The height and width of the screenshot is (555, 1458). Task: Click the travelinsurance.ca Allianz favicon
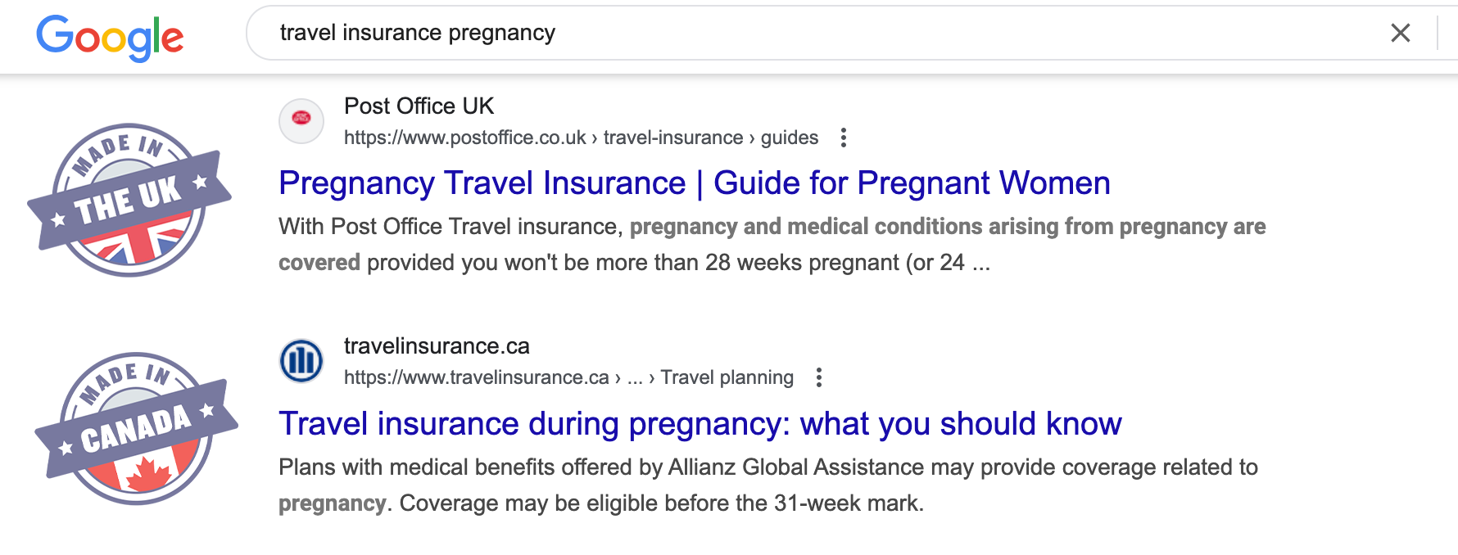[x=301, y=361]
